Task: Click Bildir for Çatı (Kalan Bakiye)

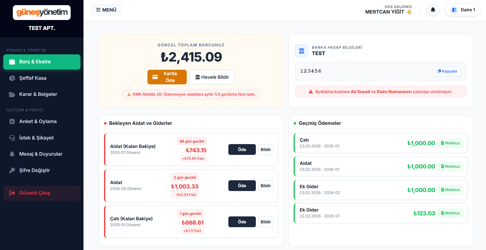Action: [x=266, y=222]
